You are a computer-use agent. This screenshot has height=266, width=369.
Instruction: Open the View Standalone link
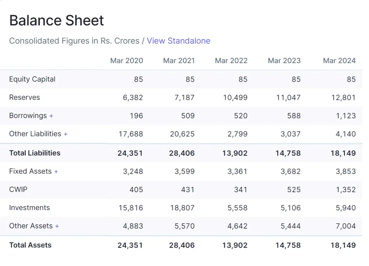pyautogui.click(x=178, y=41)
